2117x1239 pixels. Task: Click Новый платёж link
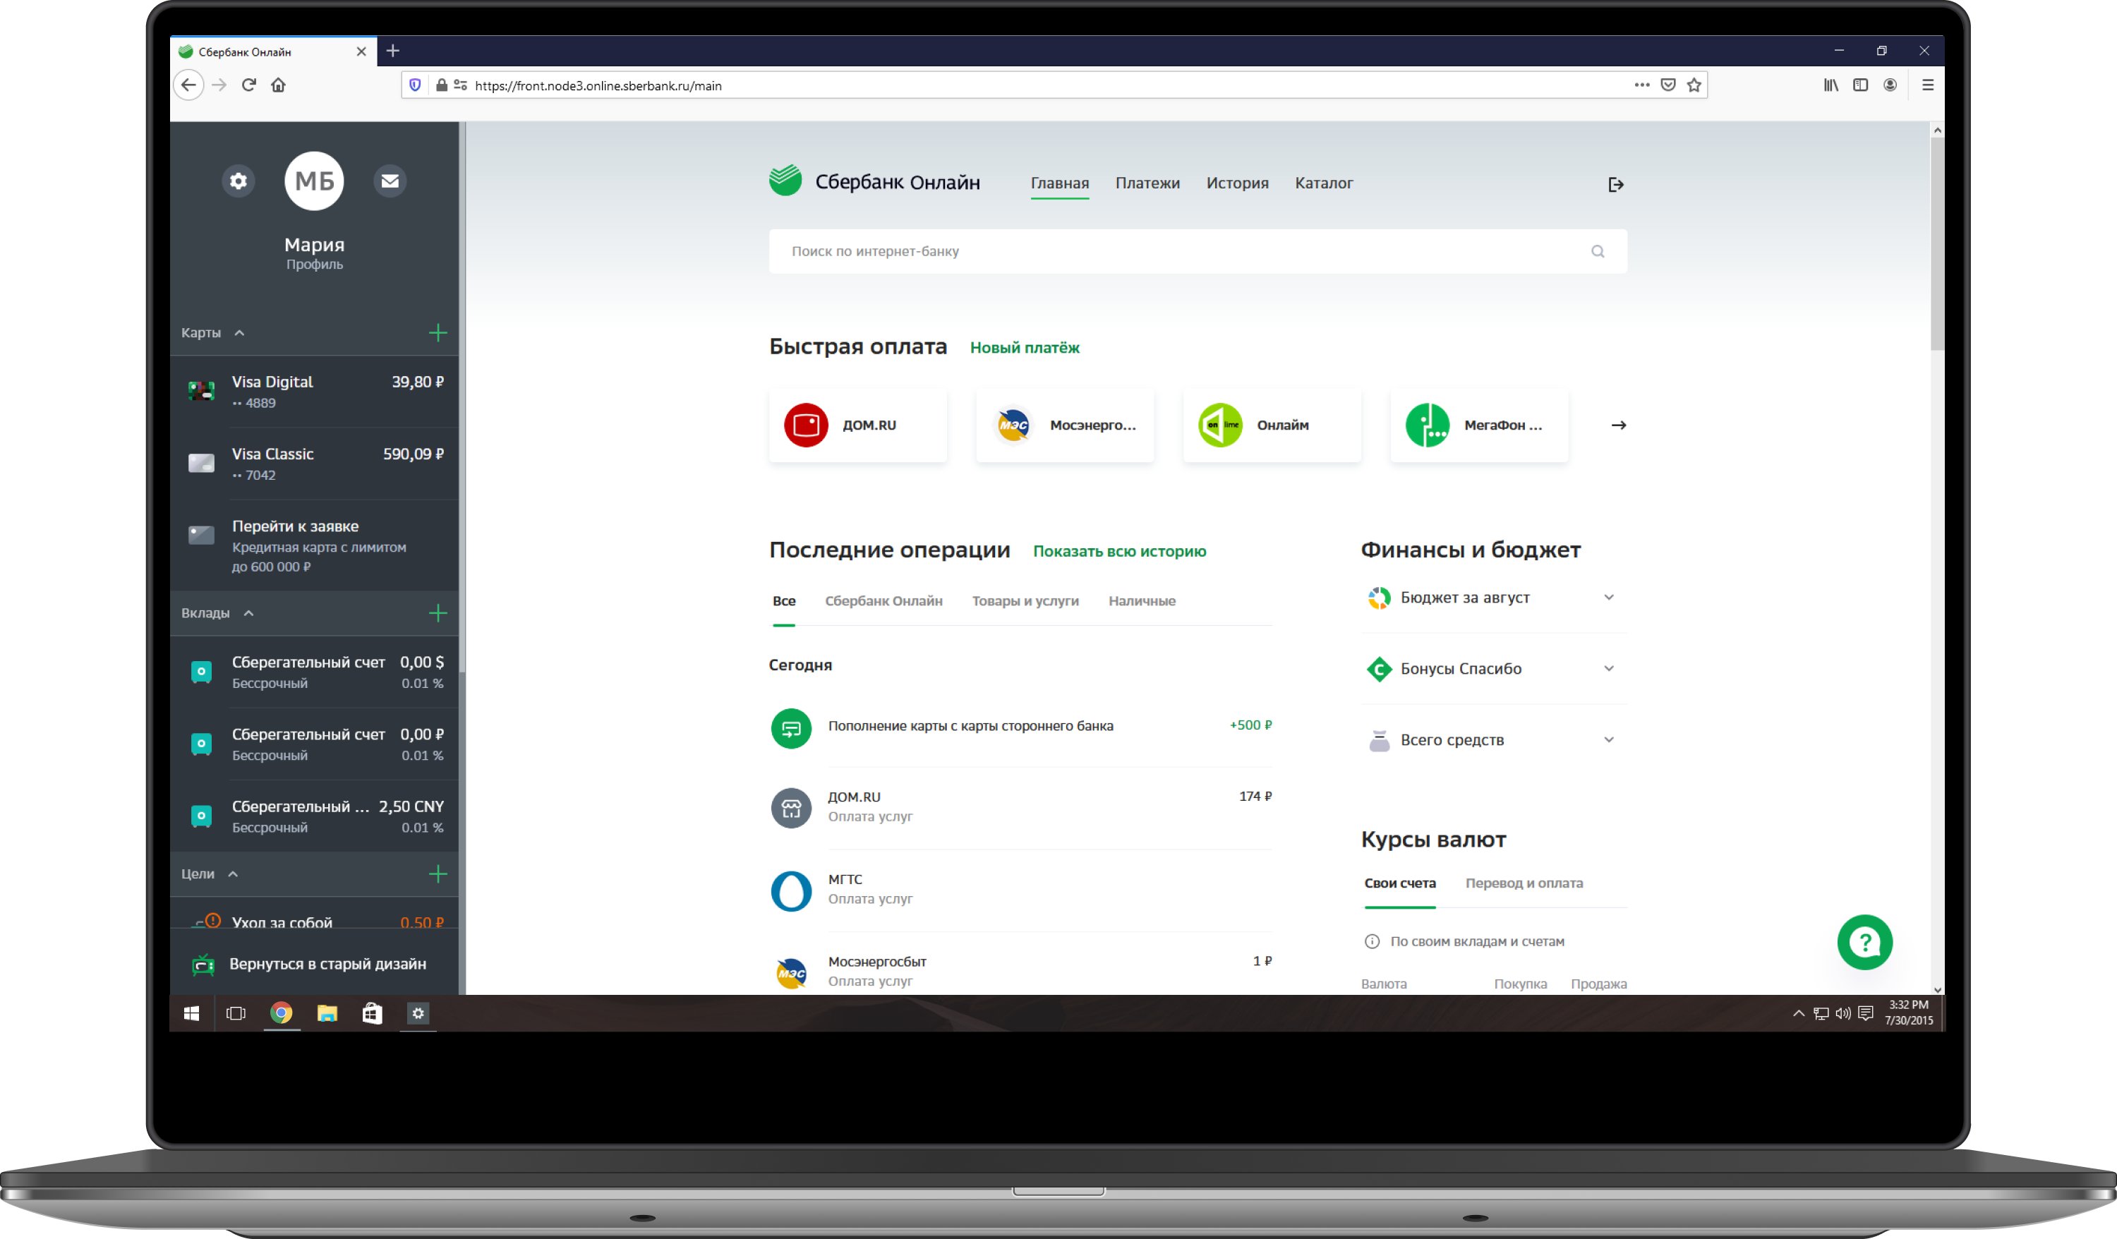click(1024, 348)
